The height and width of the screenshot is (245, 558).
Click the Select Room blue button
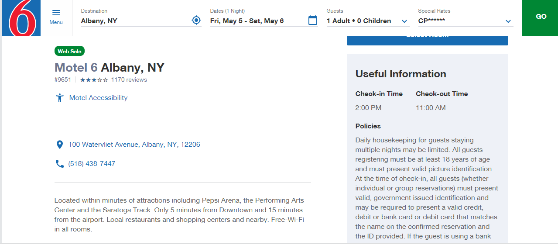(x=427, y=39)
